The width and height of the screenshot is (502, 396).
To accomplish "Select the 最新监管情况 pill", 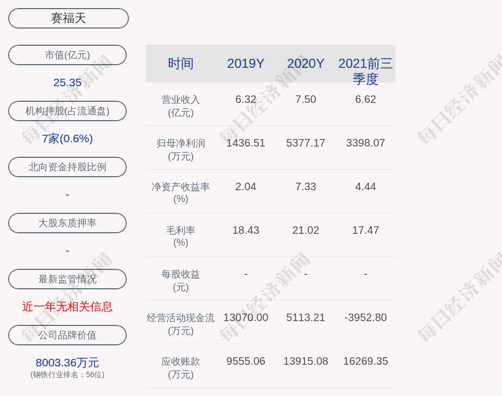I will pos(67,279).
